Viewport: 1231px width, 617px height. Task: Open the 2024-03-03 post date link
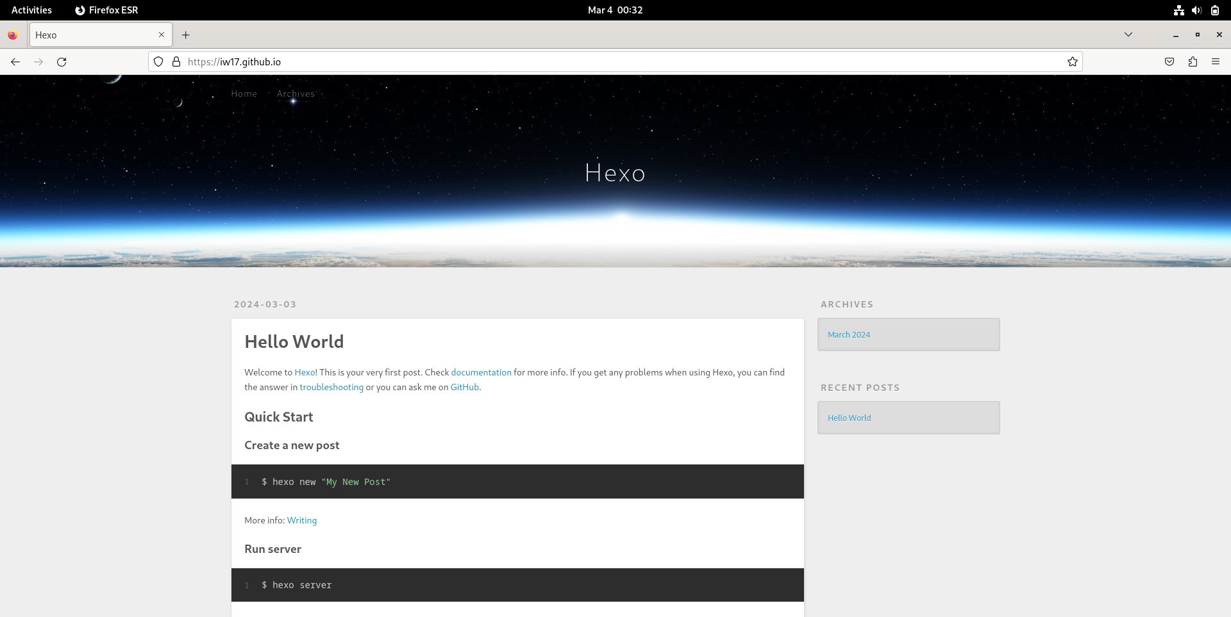(265, 304)
